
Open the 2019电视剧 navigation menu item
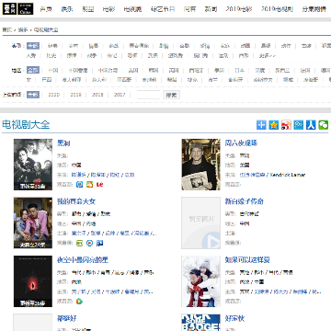[x=278, y=9]
